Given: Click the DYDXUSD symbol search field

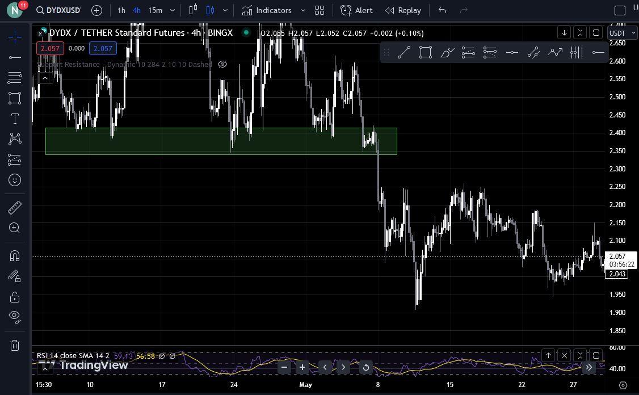Looking at the screenshot, I should 58,10.
